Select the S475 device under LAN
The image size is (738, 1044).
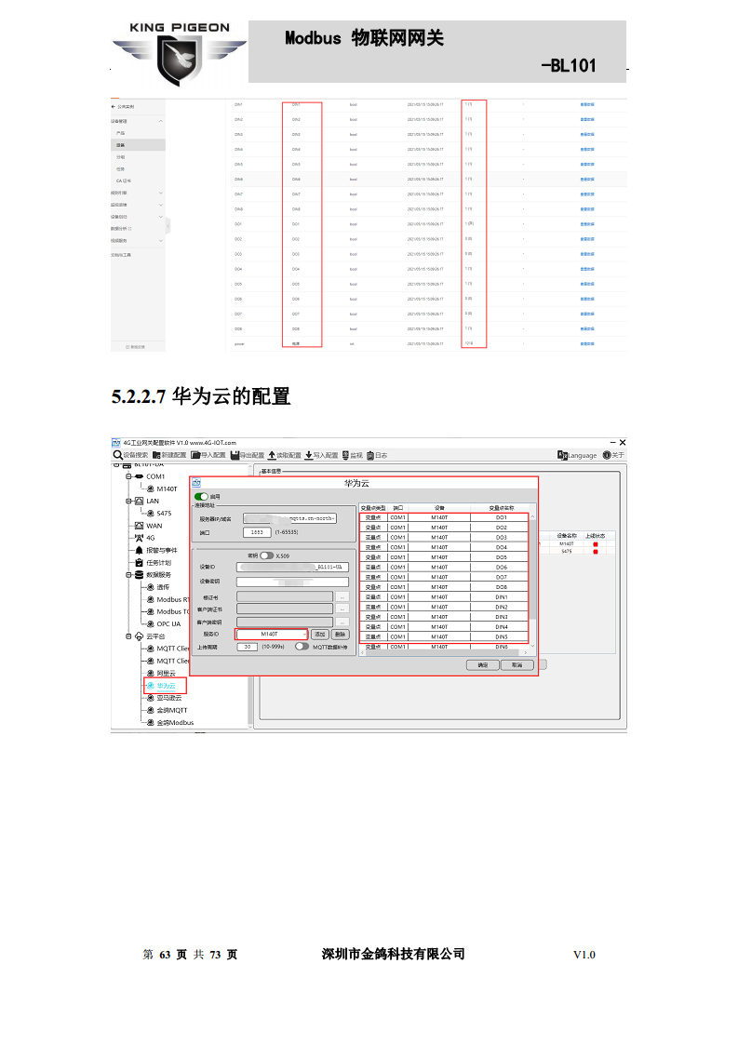160,514
